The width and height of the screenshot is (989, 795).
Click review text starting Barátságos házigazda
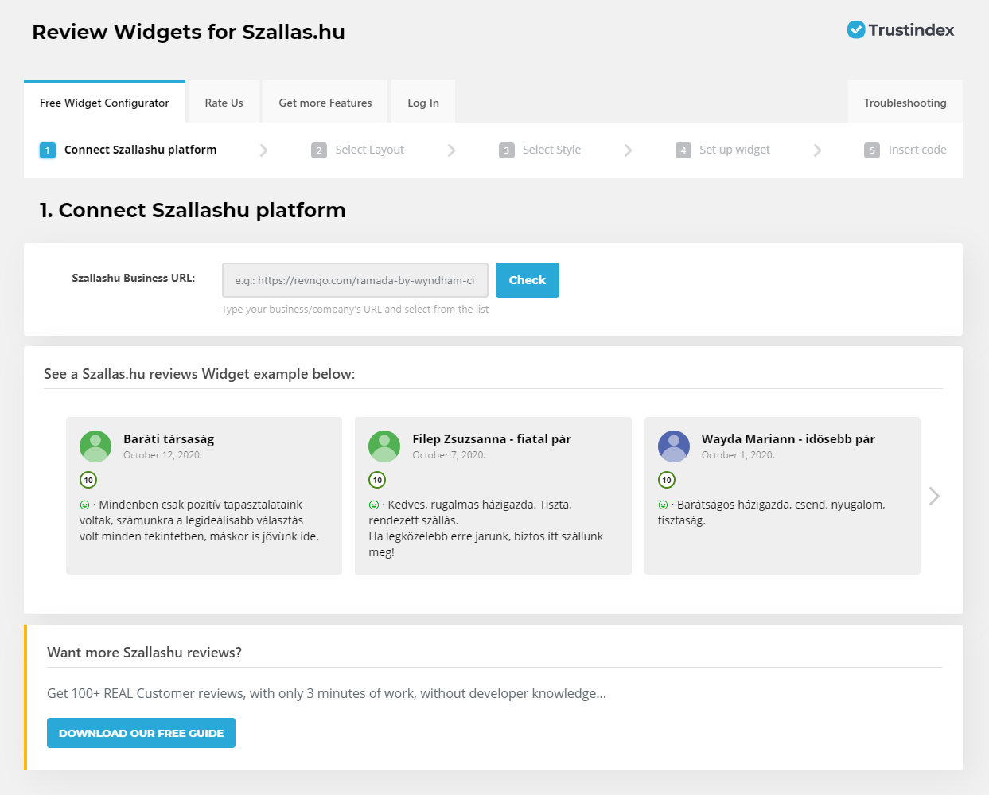(772, 512)
